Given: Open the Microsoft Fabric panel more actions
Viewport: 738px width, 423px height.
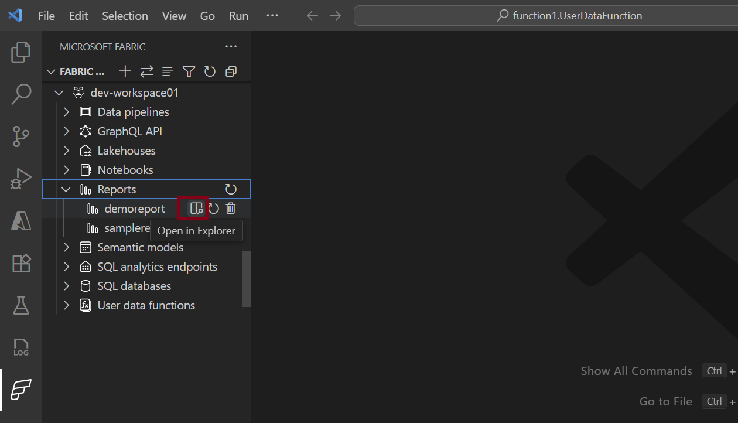Looking at the screenshot, I should (x=231, y=47).
